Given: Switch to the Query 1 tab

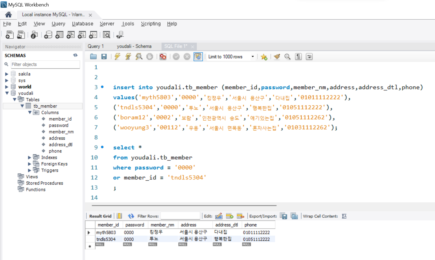Looking at the screenshot, I should [96, 46].
